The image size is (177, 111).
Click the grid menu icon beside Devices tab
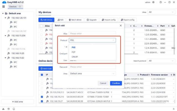tap(4, 6)
